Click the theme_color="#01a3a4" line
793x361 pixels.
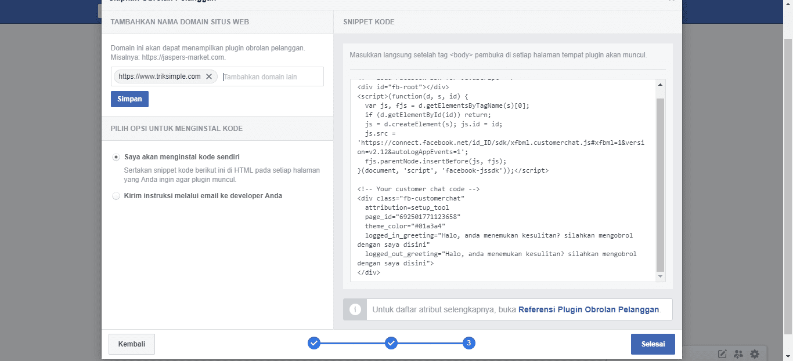[x=405, y=226]
